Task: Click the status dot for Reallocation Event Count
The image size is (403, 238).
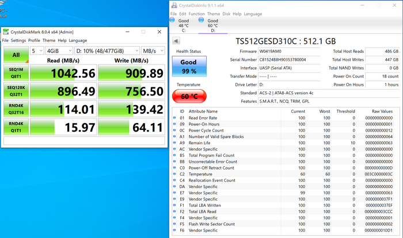Action: tap(174, 181)
